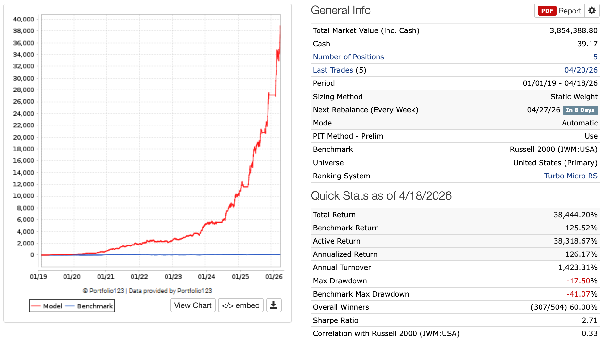Screen dimensions: 612x344
Task: Click the Sharpe Ratio value 2.71
Action: pyautogui.click(x=590, y=320)
